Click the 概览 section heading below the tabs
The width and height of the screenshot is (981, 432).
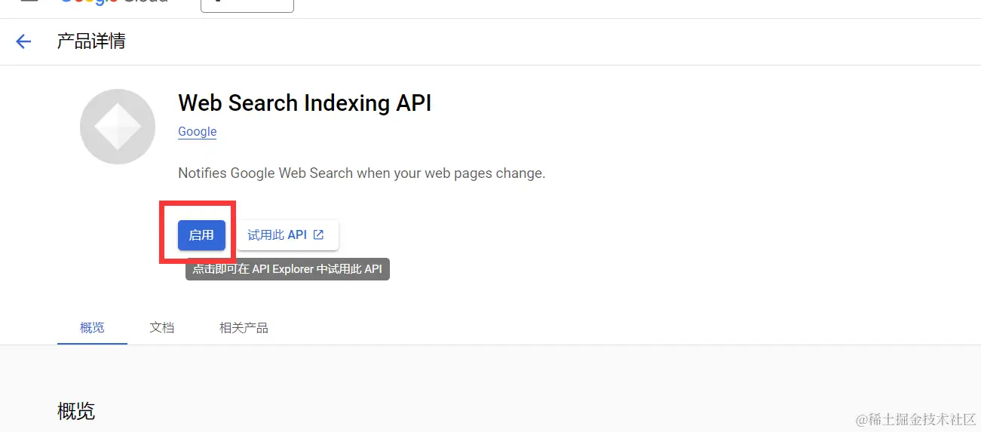tap(76, 411)
